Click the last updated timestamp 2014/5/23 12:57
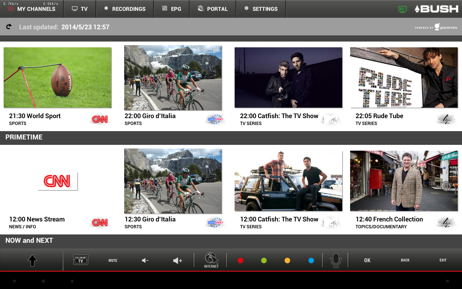 point(85,27)
